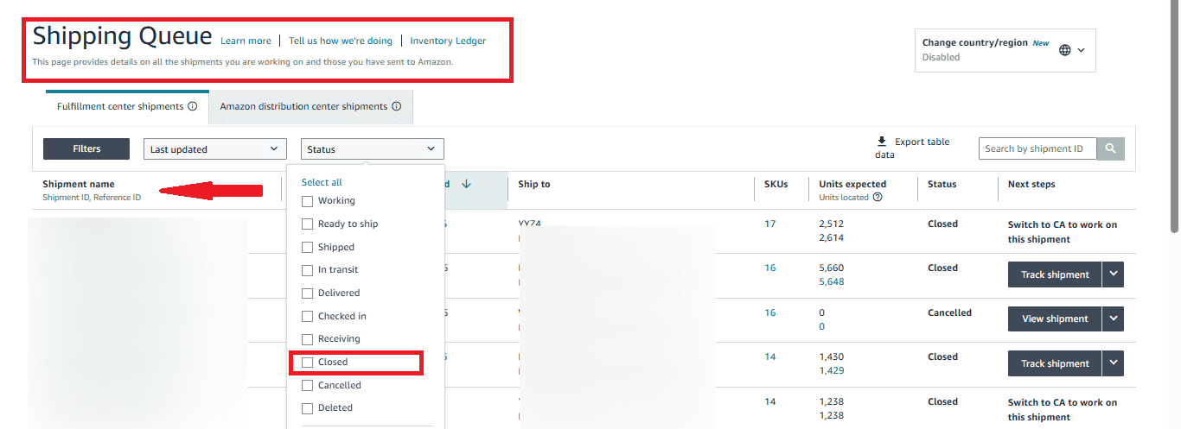Open Tell us how we're doing link
This screenshot has width=1181, height=429.
341,41
